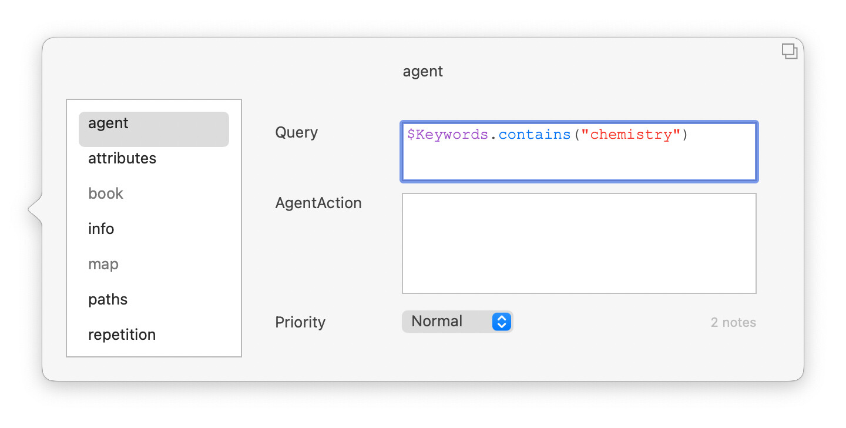Click the tear-off popover icon

click(789, 51)
